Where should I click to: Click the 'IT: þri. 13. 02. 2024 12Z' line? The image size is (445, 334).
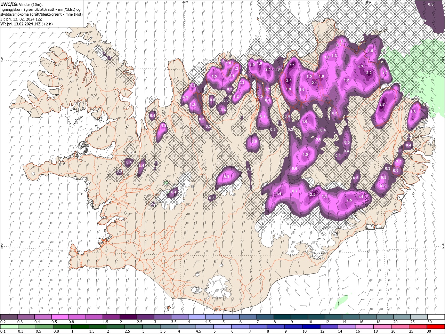click(21, 19)
